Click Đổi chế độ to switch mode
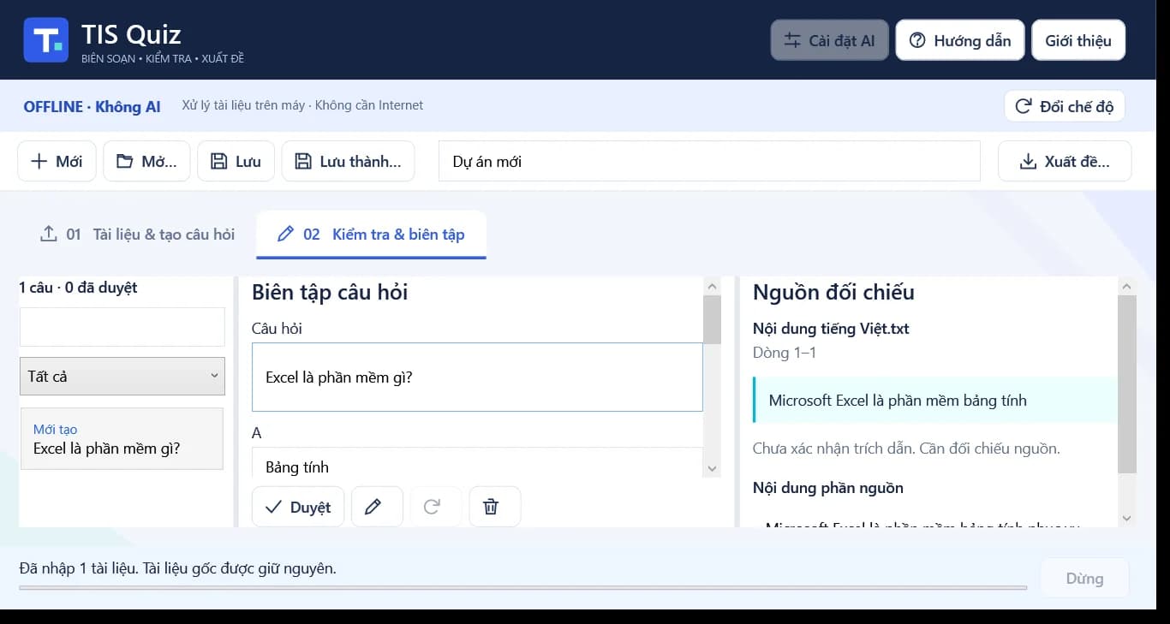This screenshot has width=1170, height=624. [1064, 106]
